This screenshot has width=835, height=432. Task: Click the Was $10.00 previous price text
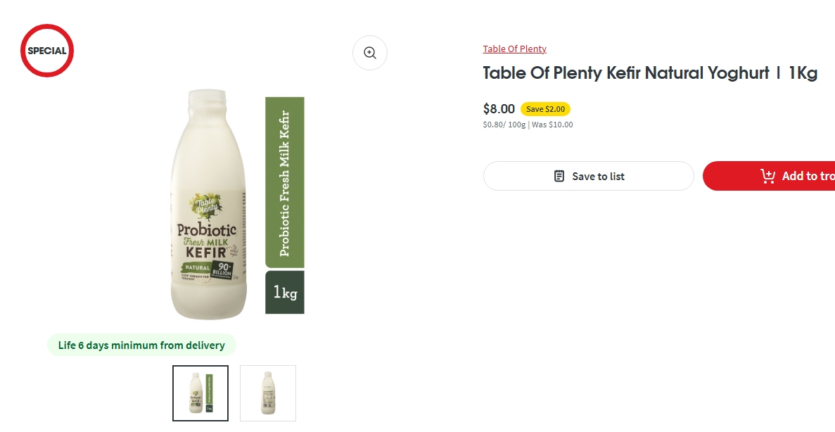(x=552, y=125)
